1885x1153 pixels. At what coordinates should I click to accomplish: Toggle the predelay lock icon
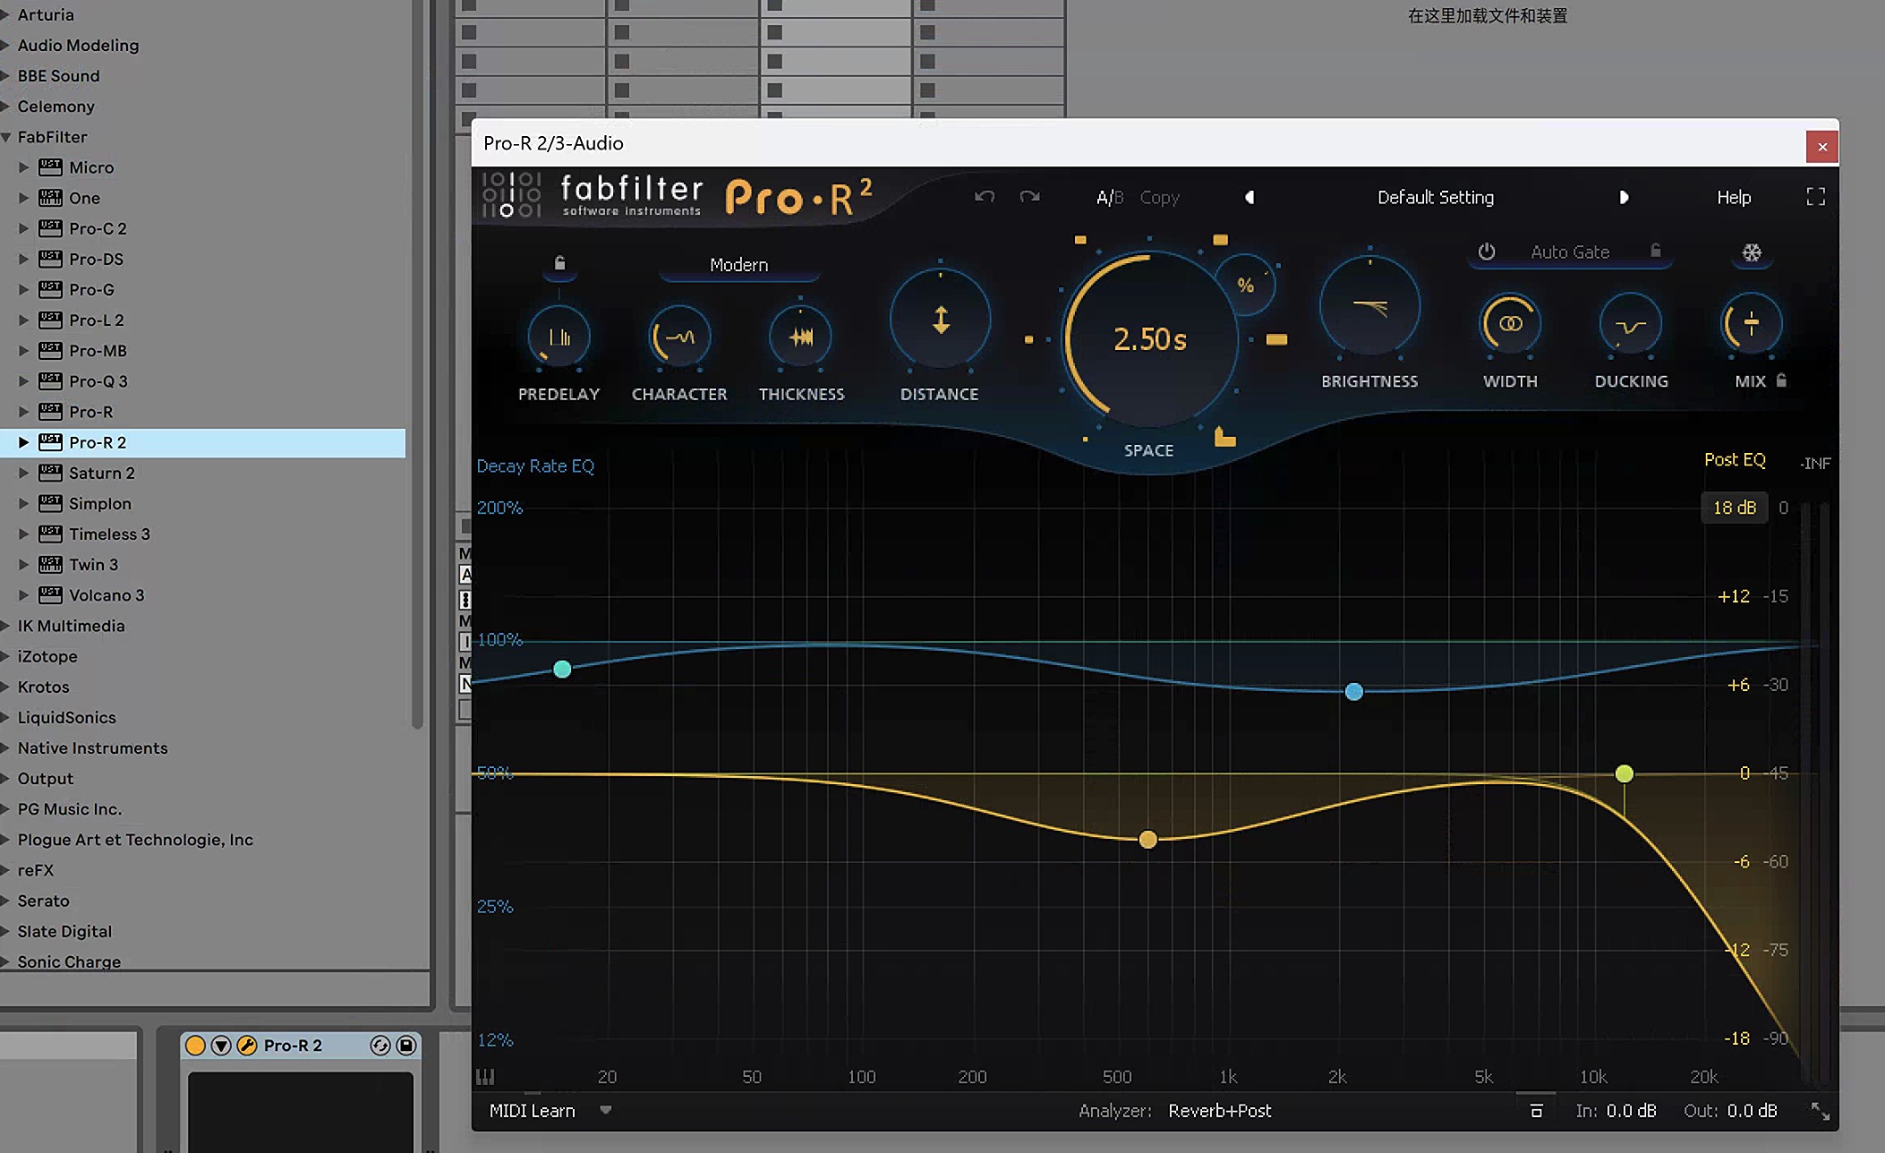coord(559,263)
